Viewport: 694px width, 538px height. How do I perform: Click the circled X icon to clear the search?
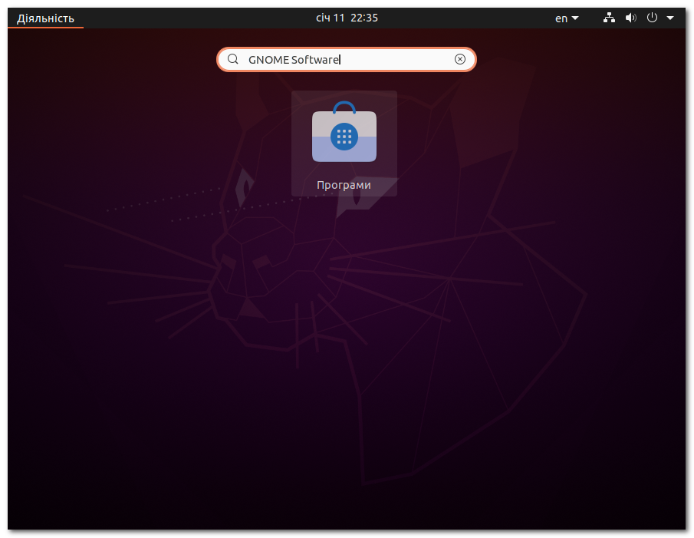coord(459,59)
